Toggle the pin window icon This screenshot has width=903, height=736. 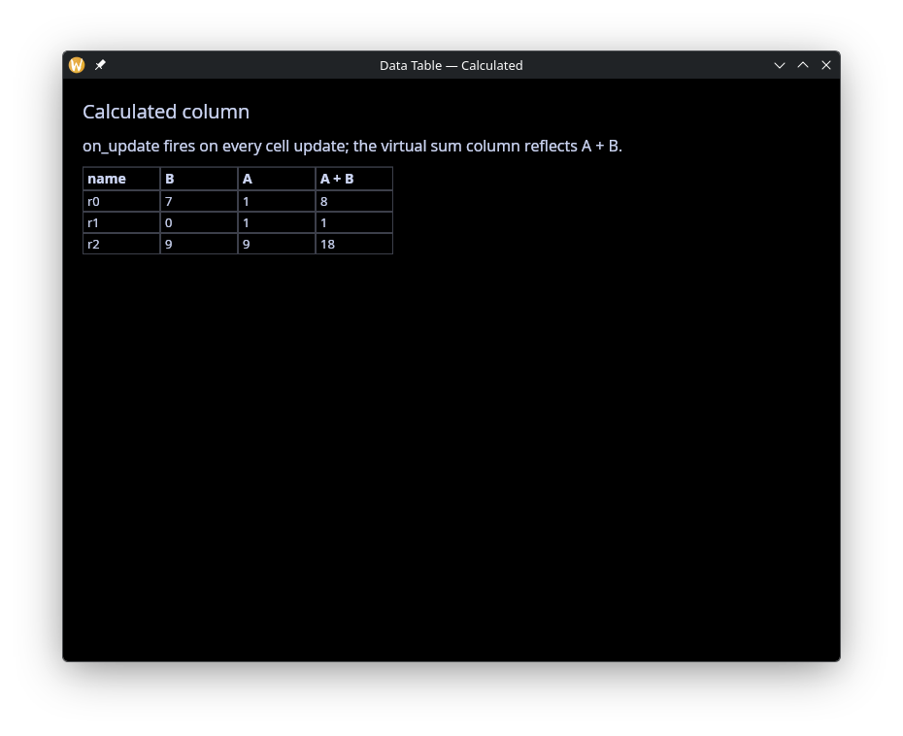(100, 65)
